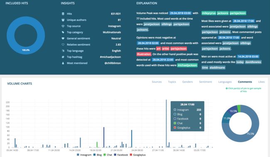Click the 14.04.2018 03:00 date tag
Image resolution: width=270 pixels, height=157 pixels.
point(248,57)
